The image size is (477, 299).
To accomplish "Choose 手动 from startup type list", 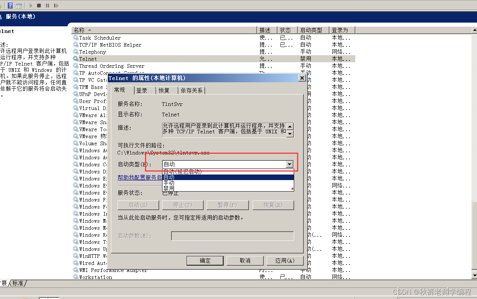I will pyautogui.click(x=228, y=183).
